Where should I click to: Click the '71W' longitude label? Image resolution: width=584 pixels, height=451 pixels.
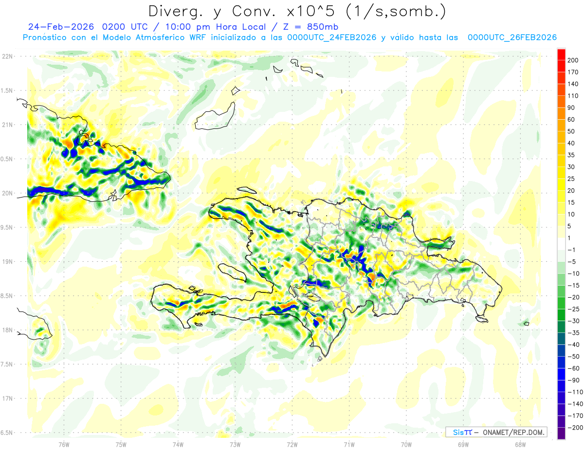[x=349, y=444]
